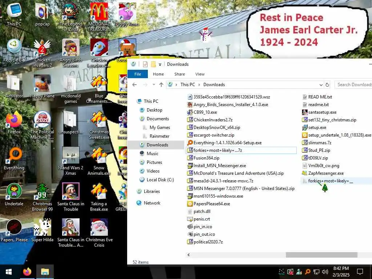This screenshot has height=279, width=372.
Task: Open Music in navigation pane
Action: [x=152, y=154]
